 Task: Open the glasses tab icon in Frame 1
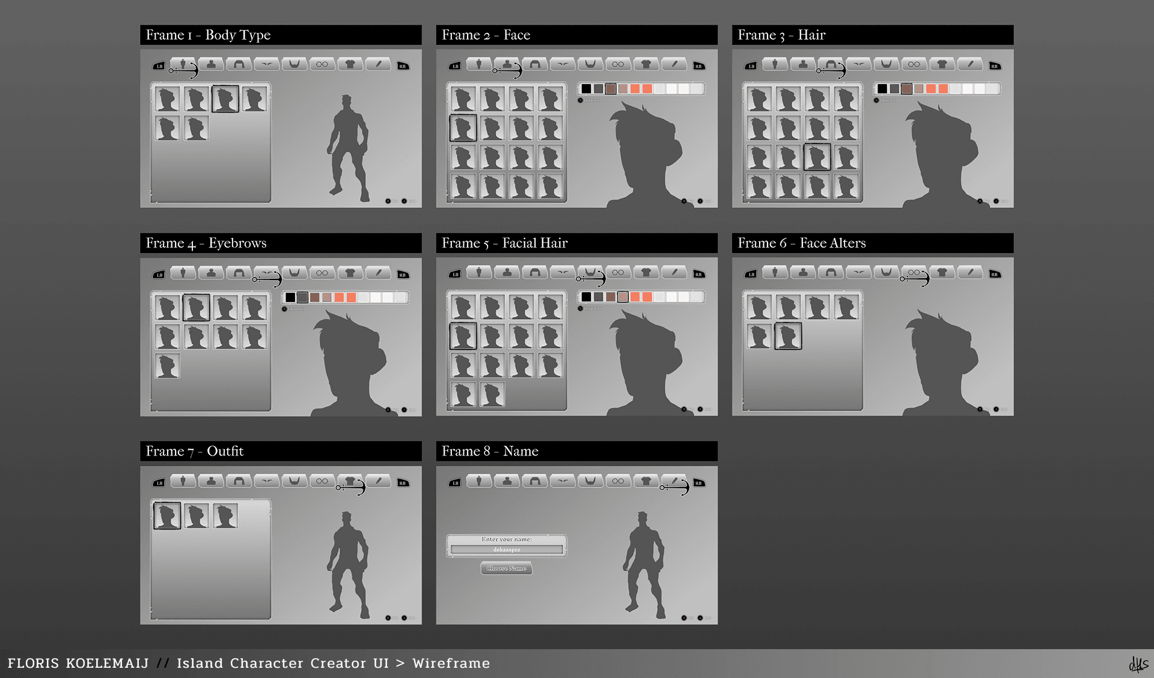[x=322, y=64]
